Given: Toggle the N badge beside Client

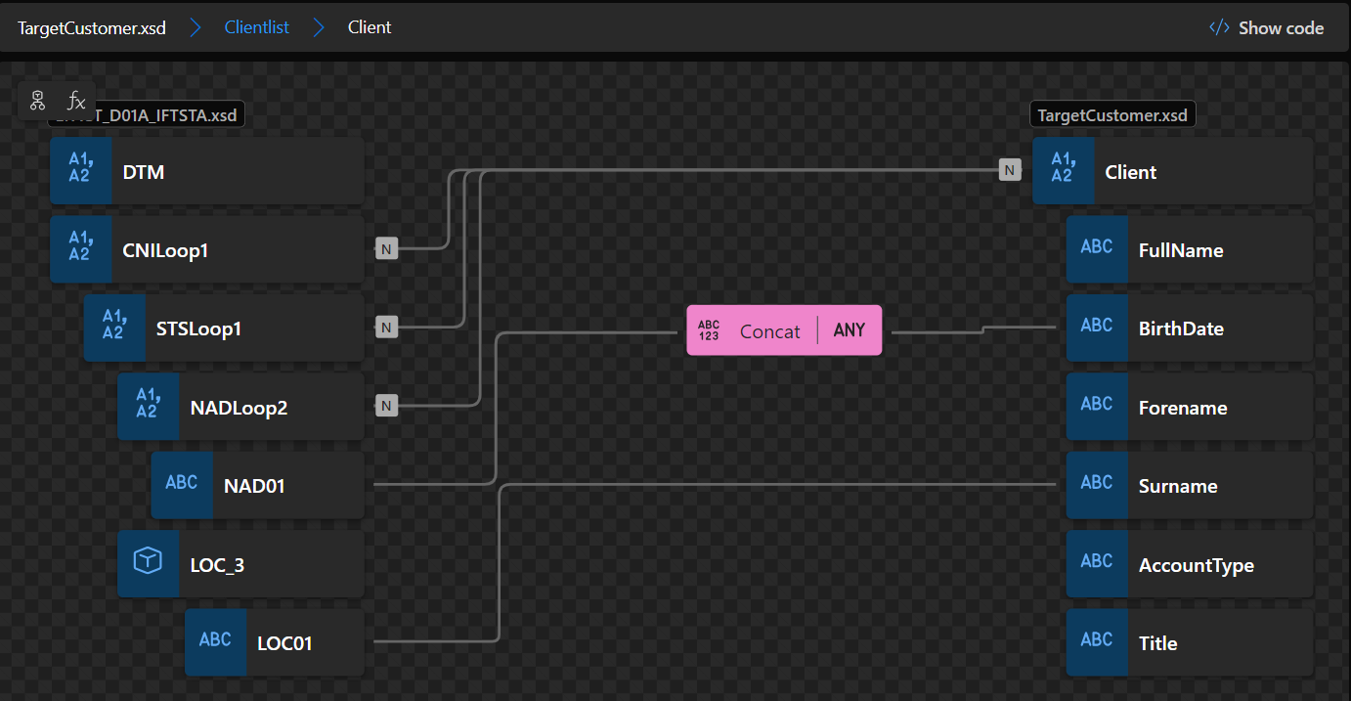Looking at the screenshot, I should pyautogui.click(x=1009, y=169).
